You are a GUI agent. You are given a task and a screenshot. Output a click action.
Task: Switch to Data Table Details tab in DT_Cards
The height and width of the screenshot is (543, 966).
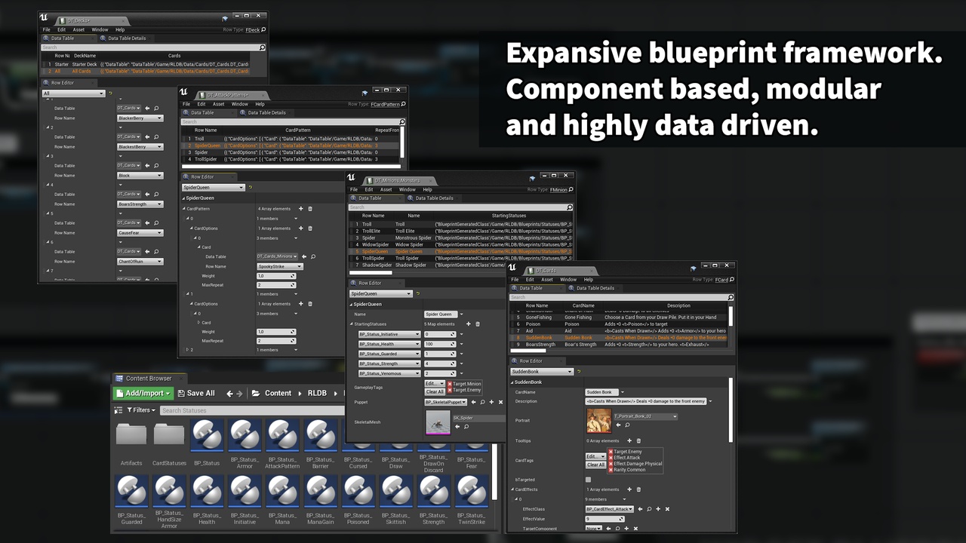pyautogui.click(x=595, y=288)
